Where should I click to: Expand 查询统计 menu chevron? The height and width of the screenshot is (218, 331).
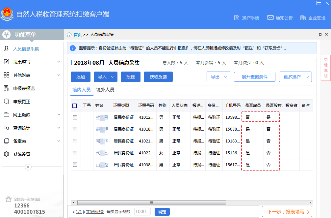pos(59,128)
